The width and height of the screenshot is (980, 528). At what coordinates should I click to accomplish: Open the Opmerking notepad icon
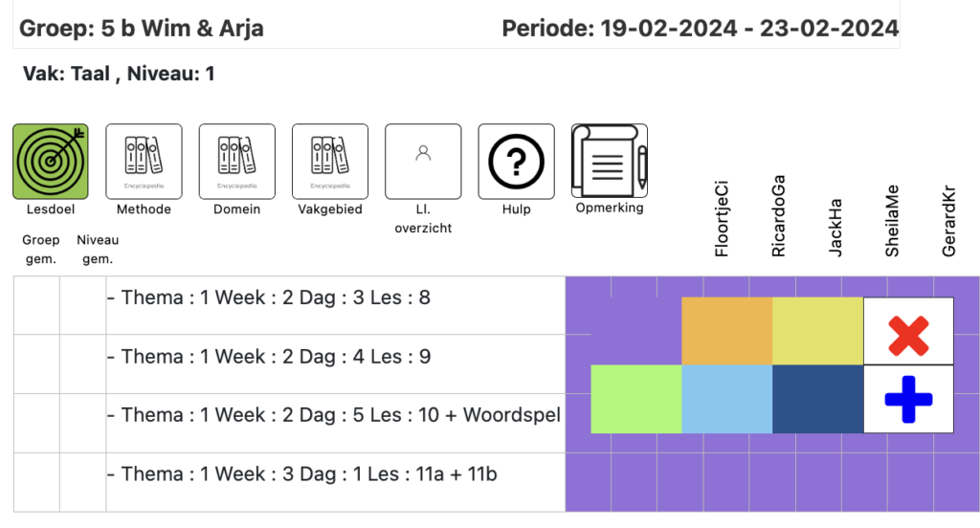[x=610, y=161]
